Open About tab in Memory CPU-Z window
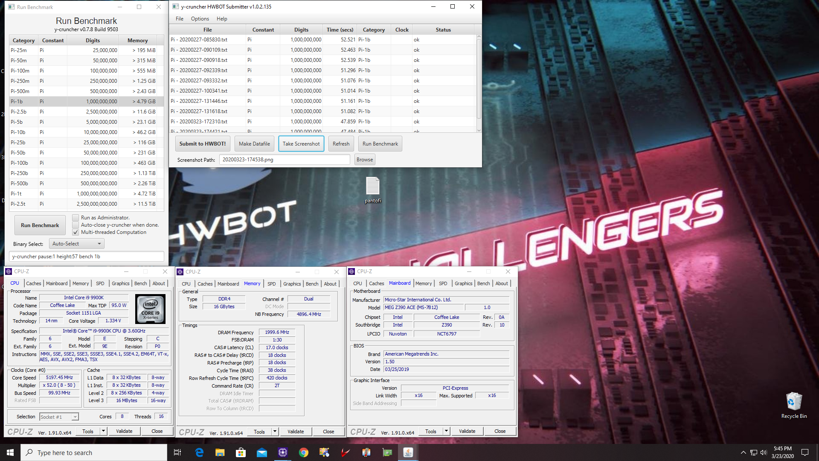819x461 pixels. (x=330, y=284)
